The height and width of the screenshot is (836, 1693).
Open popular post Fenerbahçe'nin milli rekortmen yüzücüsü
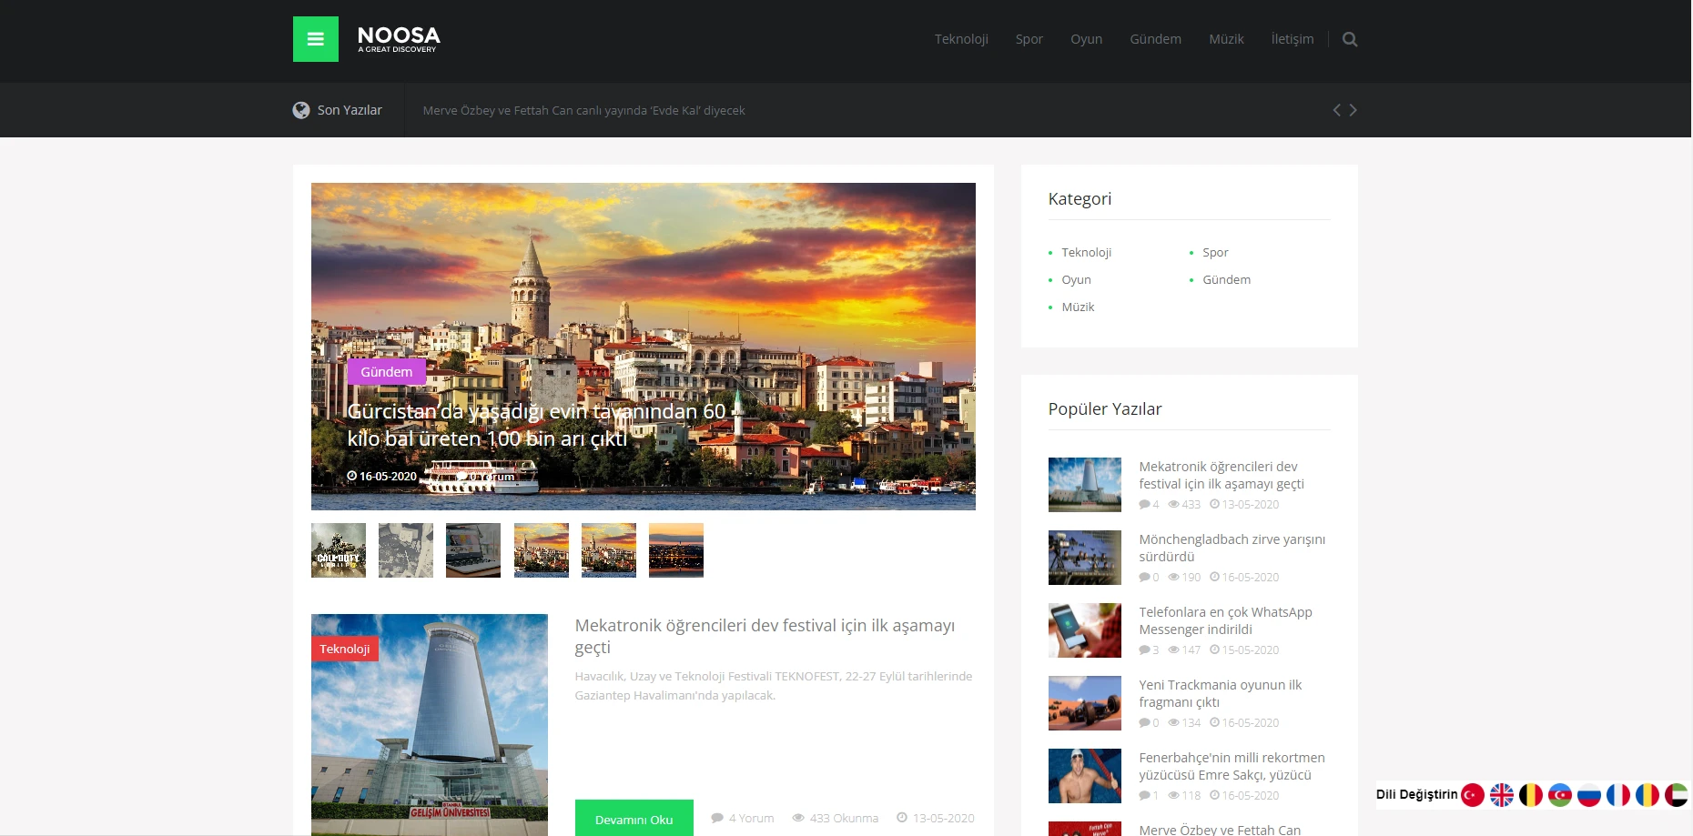click(1232, 766)
